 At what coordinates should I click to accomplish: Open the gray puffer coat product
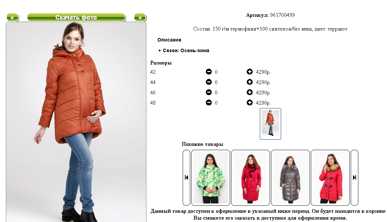coord(290,178)
